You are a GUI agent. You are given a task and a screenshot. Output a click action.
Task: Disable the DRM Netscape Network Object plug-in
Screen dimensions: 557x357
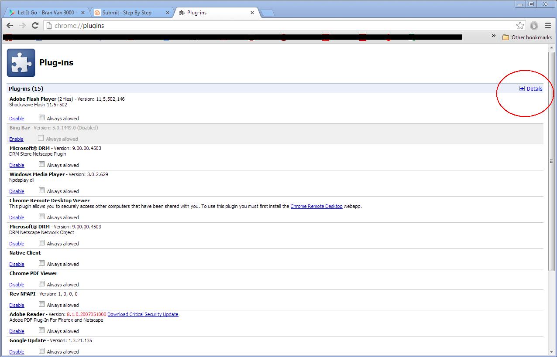coord(17,244)
